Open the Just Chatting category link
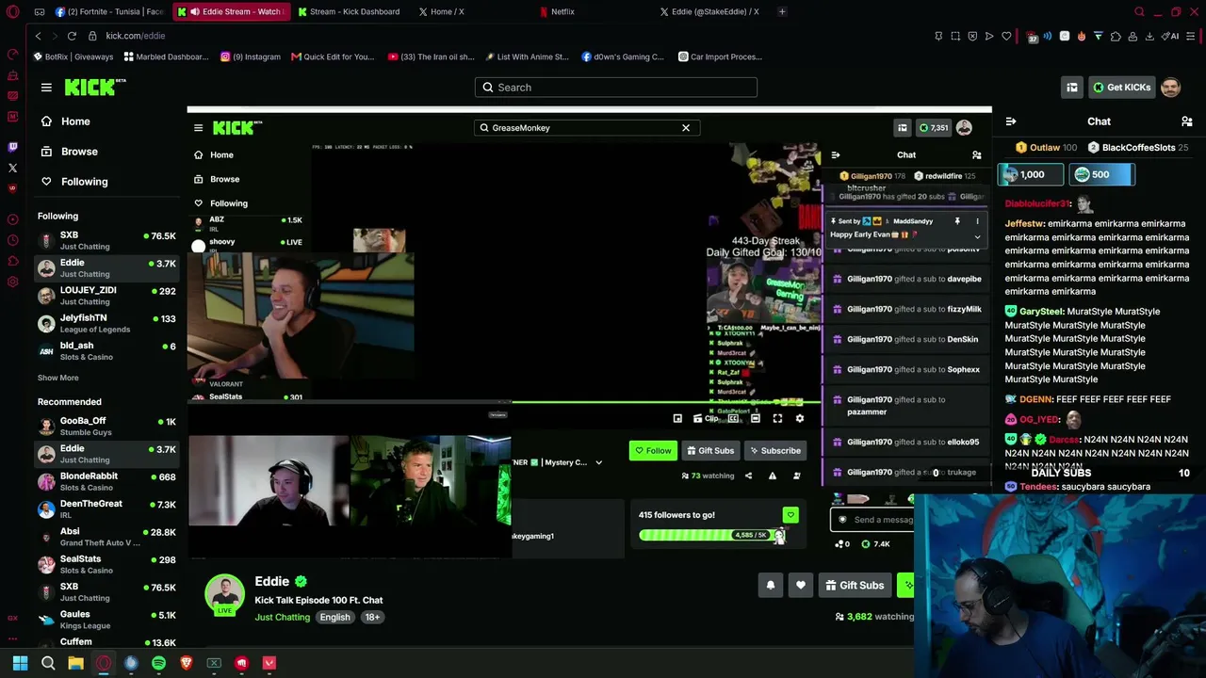1206x678 pixels. (x=282, y=618)
